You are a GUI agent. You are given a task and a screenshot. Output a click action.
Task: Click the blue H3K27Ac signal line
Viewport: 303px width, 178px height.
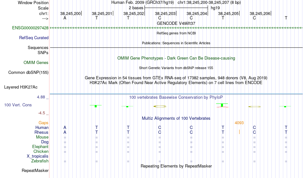[x=176, y=94]
